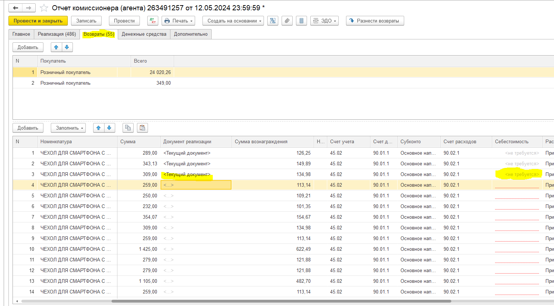Screen dimensions: 554x306
Task: Copy rows using the copy icon
Action: pos(128,128)
